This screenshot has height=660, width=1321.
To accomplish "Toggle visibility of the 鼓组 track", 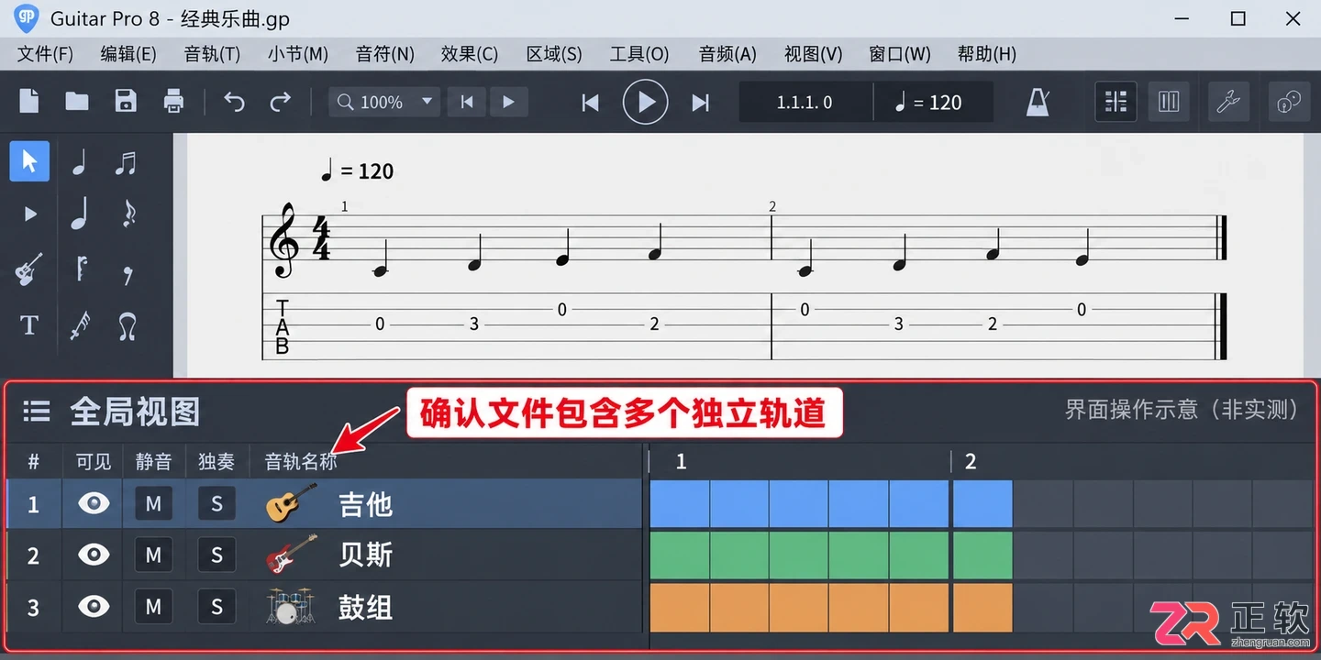I will 94,606.
